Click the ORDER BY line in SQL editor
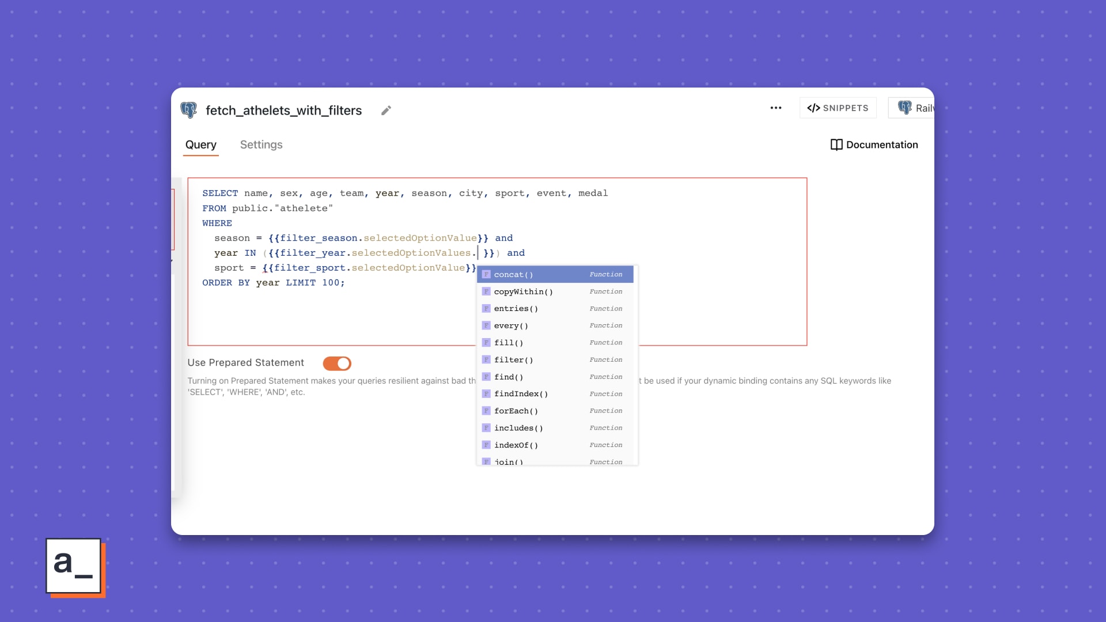 274,283
